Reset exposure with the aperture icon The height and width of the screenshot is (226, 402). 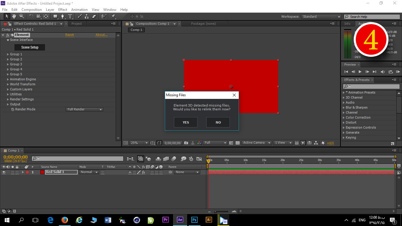pos(323,143)
